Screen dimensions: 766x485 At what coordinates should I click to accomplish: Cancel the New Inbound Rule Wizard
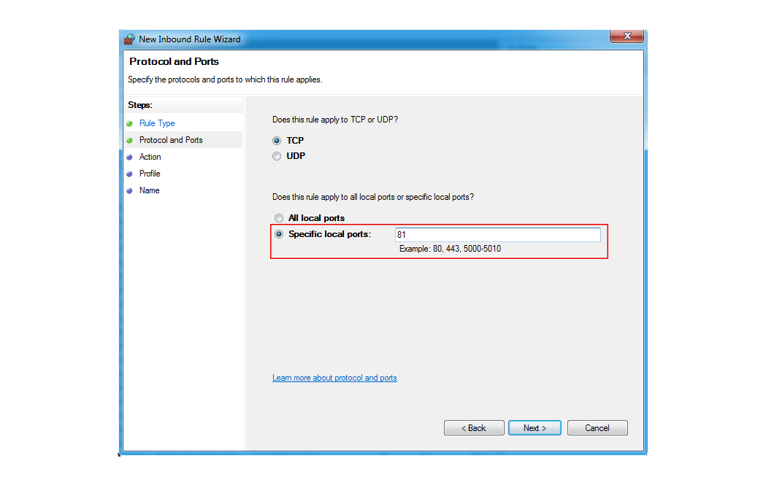(597, 428)
